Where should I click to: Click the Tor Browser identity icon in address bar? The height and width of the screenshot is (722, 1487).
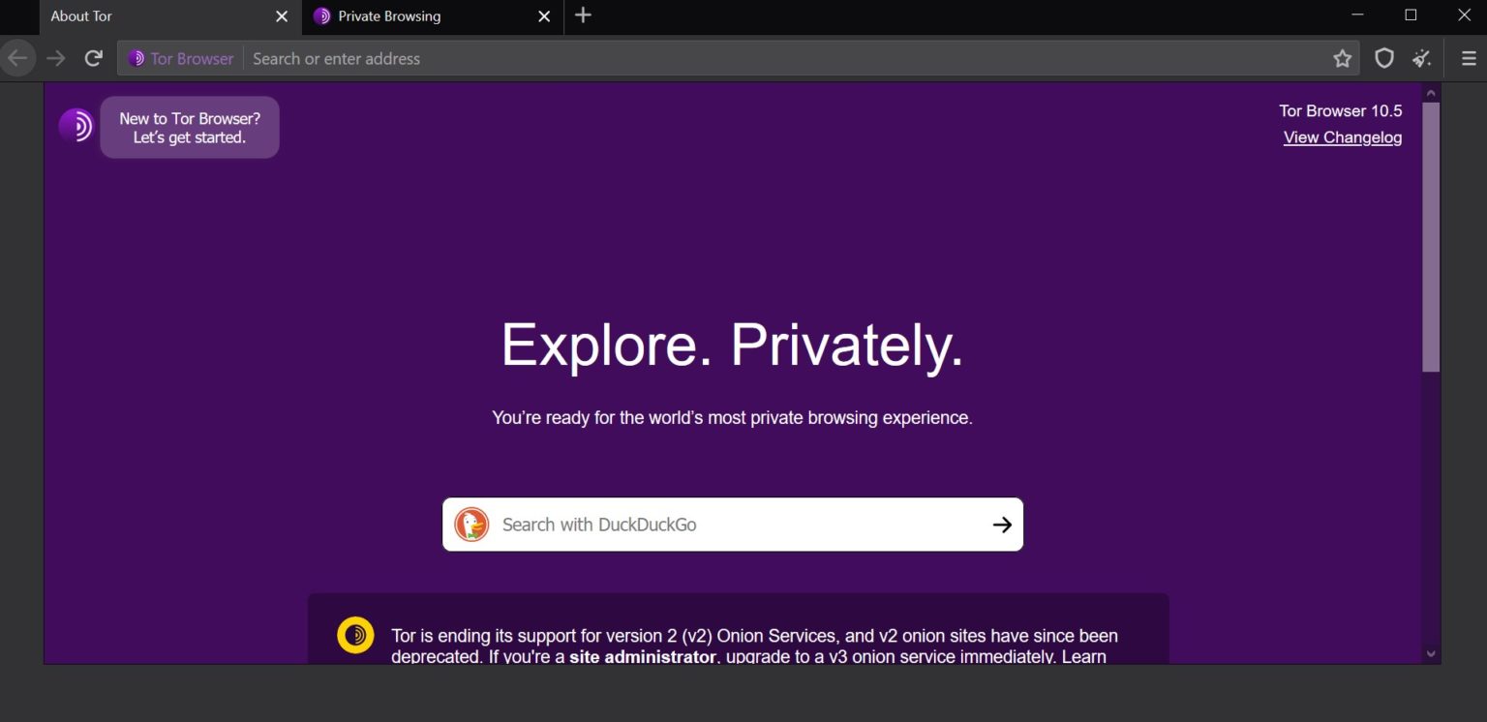pos(137,59)
